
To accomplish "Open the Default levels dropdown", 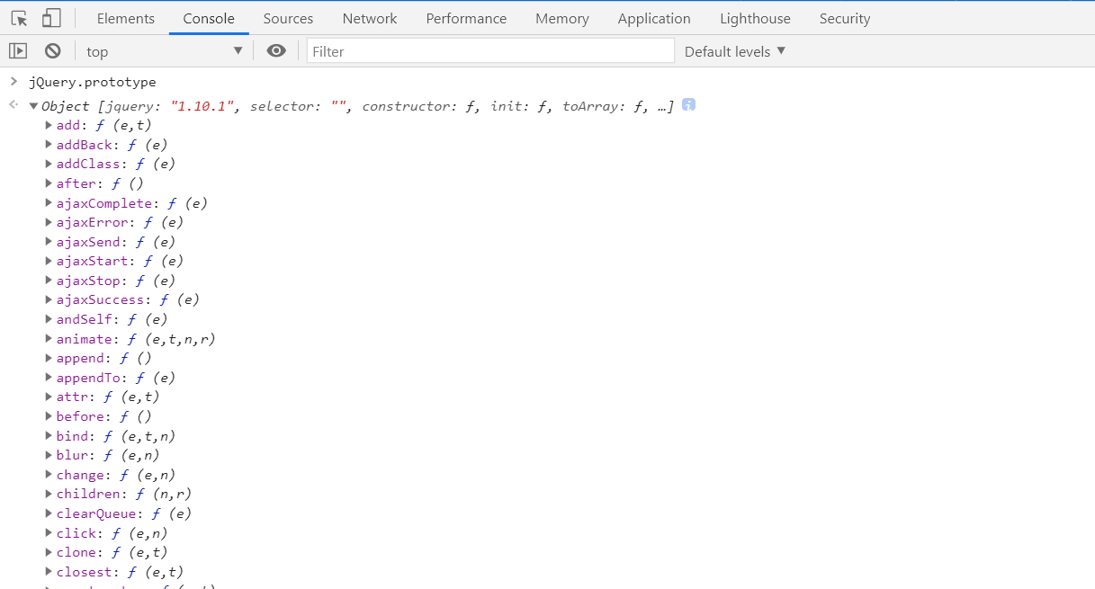I will tap(735, 51).
